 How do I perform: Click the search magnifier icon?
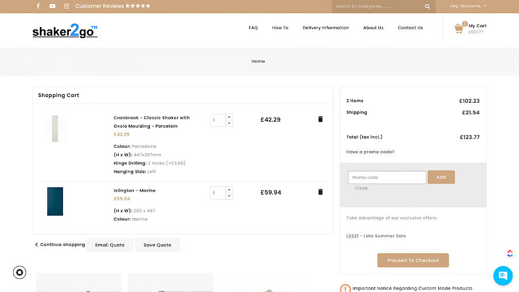tap(427, 6)
